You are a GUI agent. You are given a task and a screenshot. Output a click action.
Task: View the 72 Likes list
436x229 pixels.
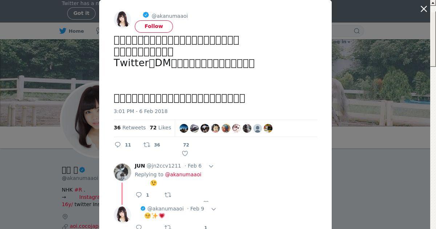(160, 128)
